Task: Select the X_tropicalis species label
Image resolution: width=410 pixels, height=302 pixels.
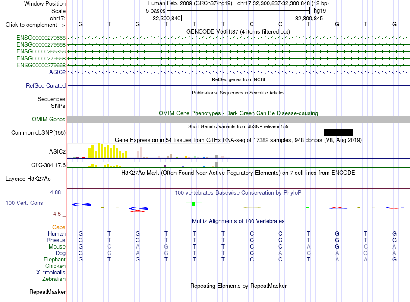Action: pyautogui.click(x=51, y=273)
